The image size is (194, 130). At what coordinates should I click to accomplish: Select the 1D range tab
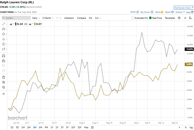12,127
